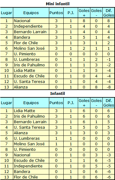Select Flor de Chile in Infantil table
This screenshot has height=180, width=115.
[x=26, y=177]
